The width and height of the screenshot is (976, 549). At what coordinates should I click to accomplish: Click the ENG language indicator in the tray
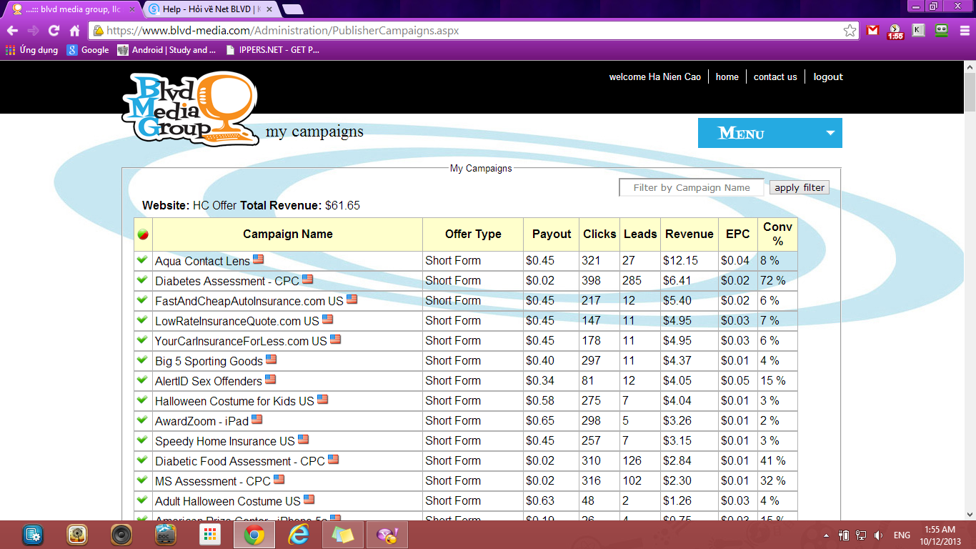coord(902,535)
